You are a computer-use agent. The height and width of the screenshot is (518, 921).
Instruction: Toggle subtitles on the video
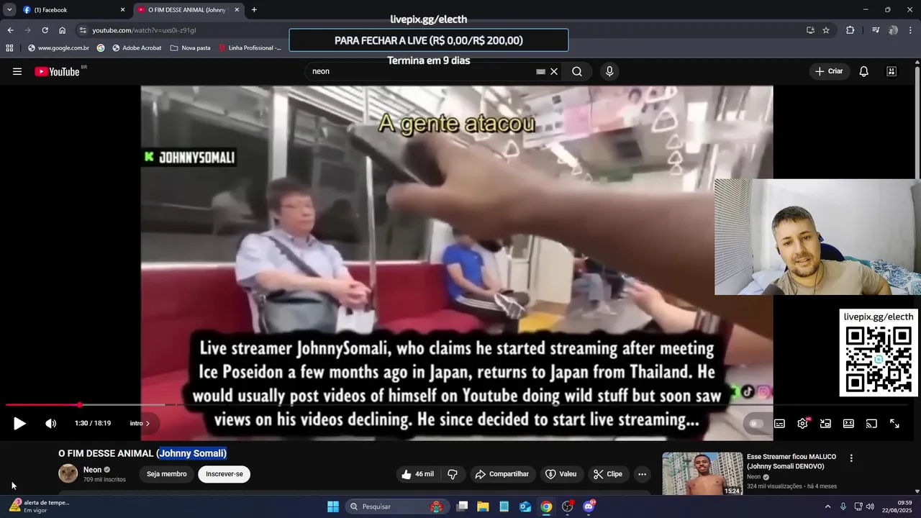(779, 424)
